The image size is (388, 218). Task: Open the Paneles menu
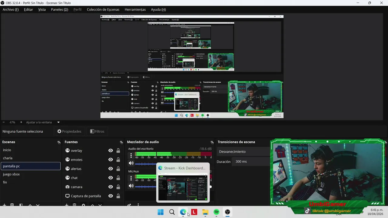59,9
